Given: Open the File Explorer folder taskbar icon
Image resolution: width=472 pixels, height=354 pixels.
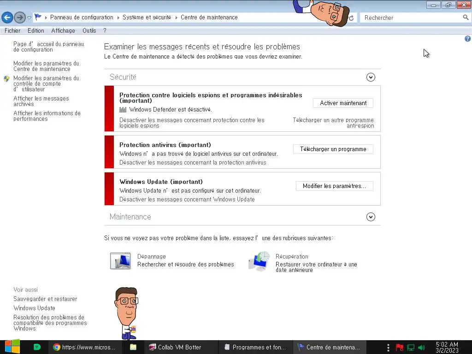Looking at the screenshot, I should (x=133, y=348).
